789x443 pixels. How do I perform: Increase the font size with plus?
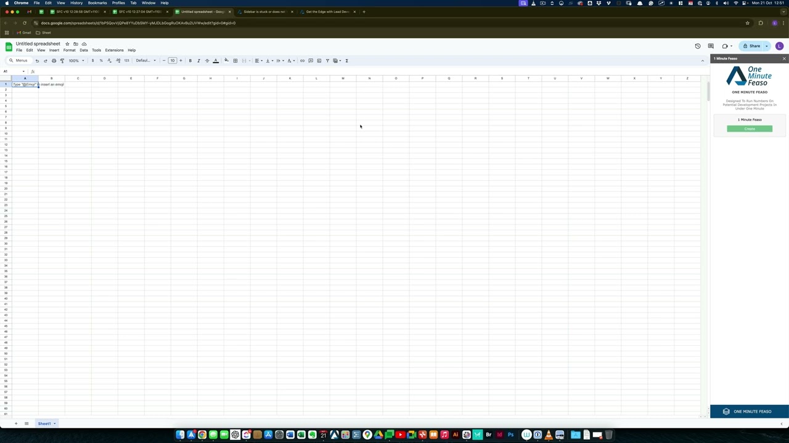[181, 60]
